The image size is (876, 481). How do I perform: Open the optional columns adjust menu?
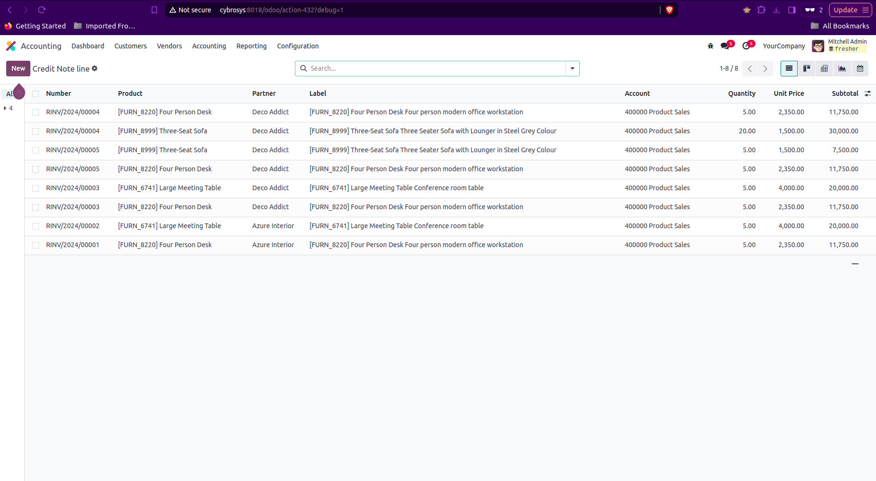[867, 93]
